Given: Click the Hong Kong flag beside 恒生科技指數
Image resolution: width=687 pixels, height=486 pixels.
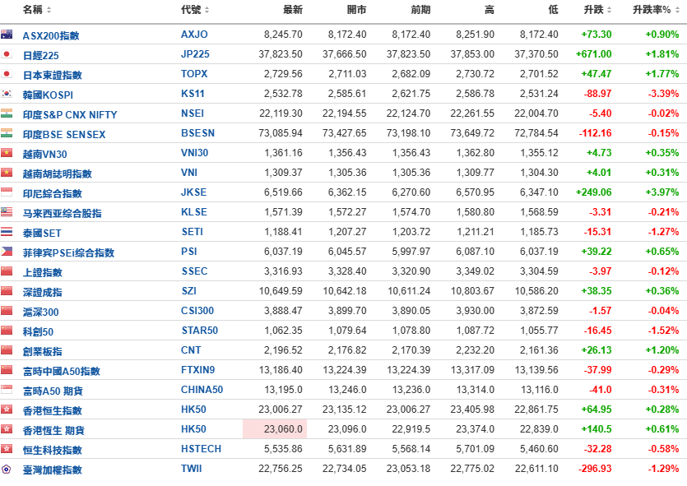Looking at the screenshot, I should [x=6, y=448].
